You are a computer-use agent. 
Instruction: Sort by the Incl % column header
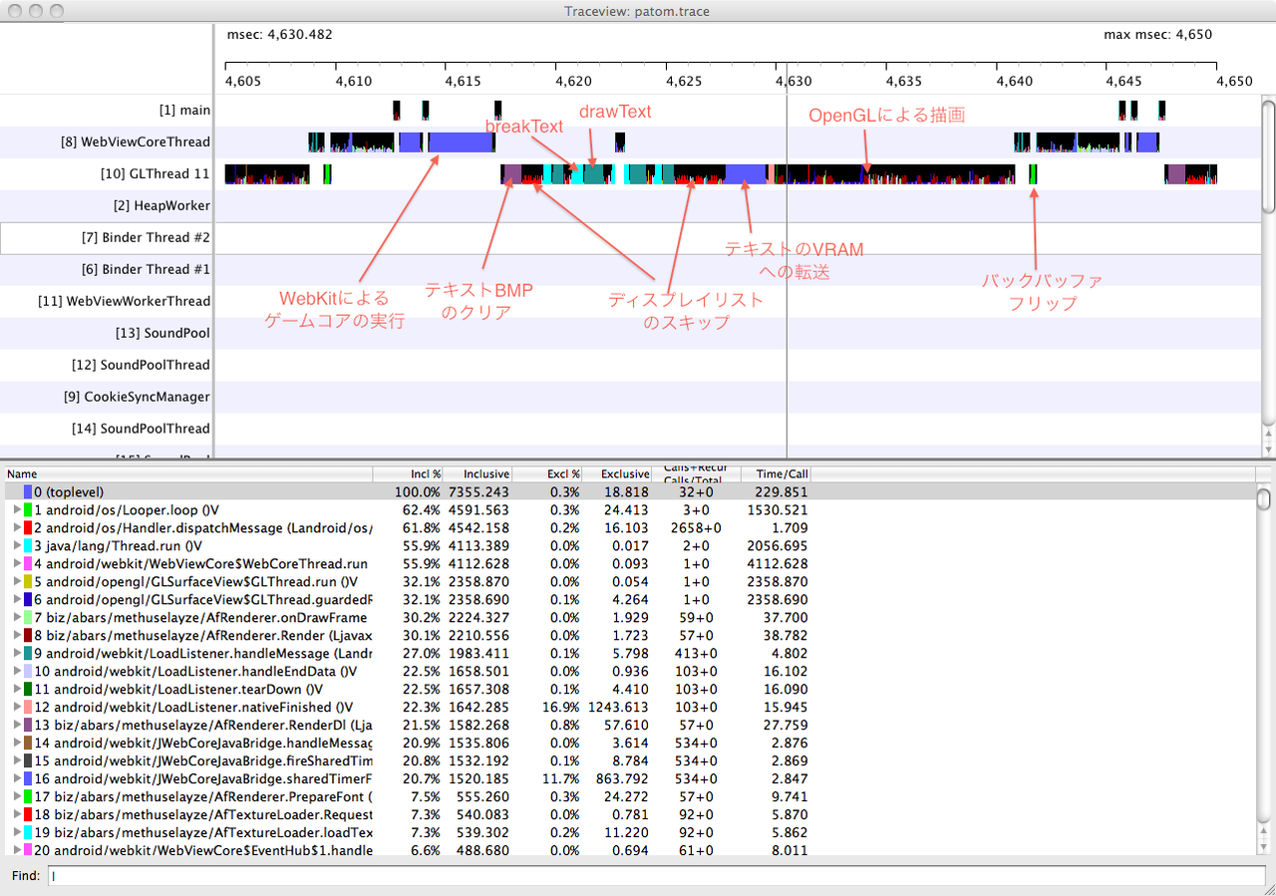(408, 473)
